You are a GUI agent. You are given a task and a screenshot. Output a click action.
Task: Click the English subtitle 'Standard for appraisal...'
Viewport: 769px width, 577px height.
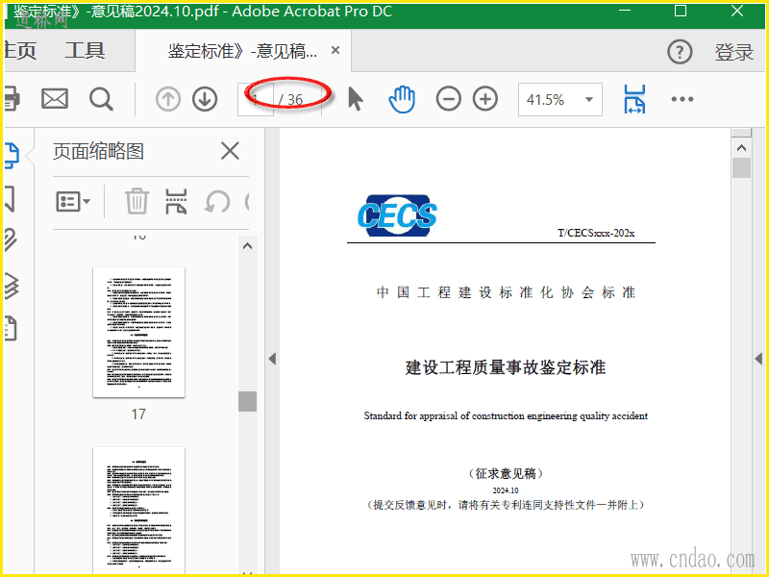click(506, 416)
